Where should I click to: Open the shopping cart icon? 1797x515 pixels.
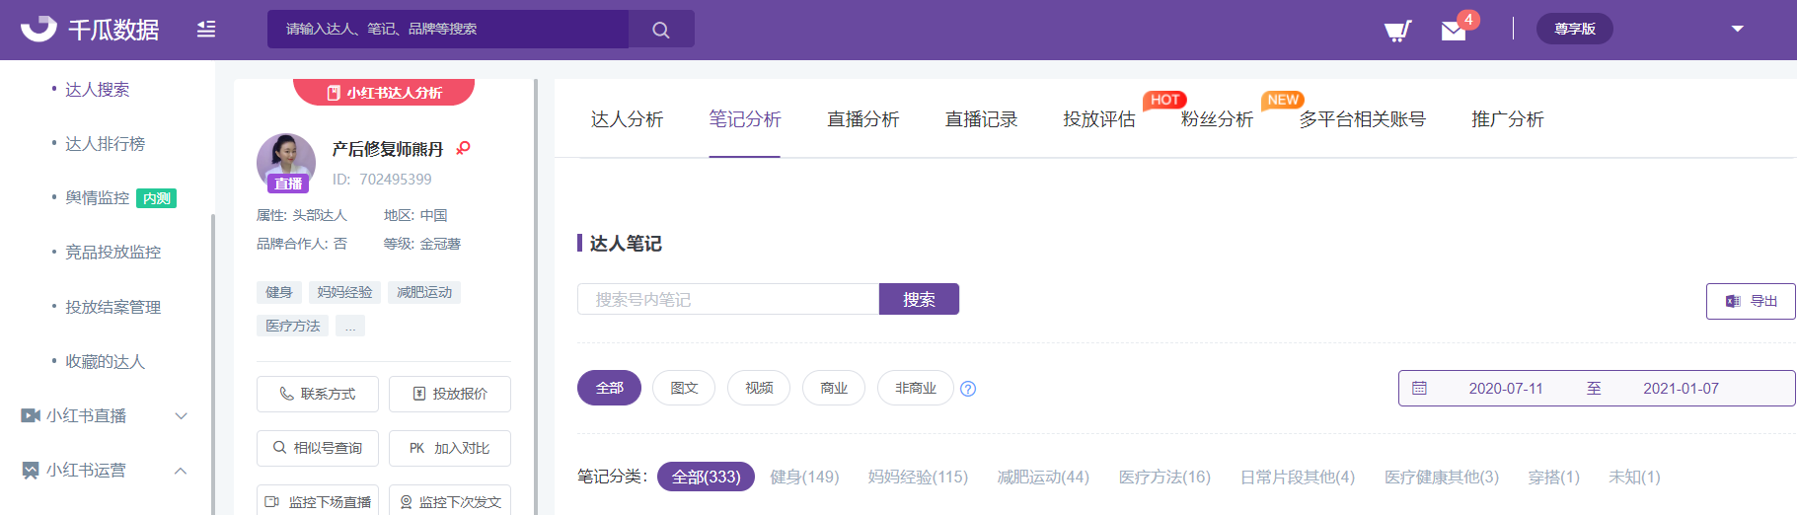coord(1397,31)
